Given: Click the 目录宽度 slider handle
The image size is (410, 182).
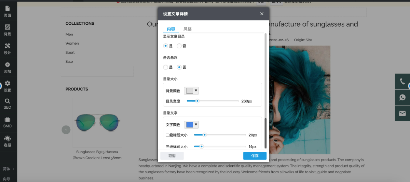Looking at the screenshot, I should pos(197,101).
